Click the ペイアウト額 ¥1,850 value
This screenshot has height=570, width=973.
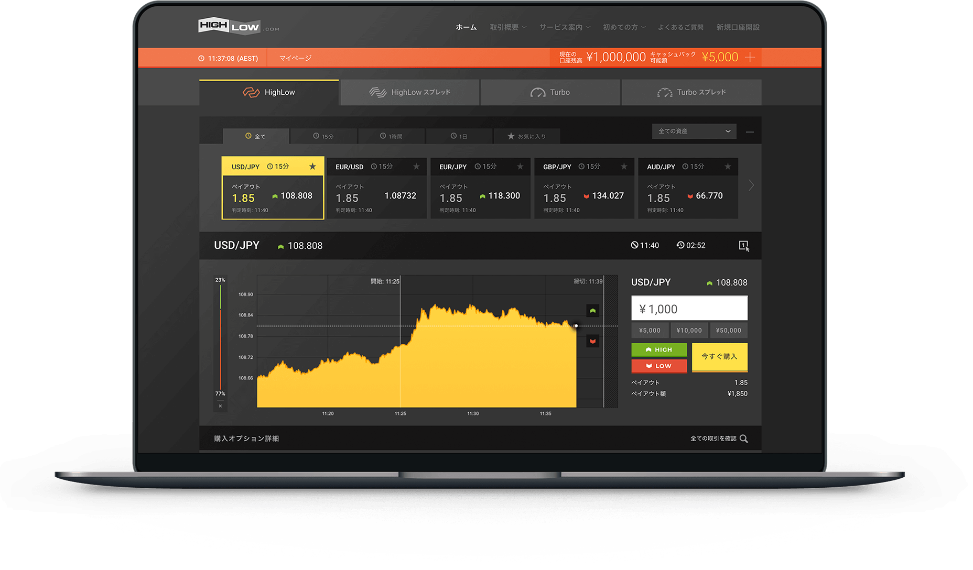737,394
